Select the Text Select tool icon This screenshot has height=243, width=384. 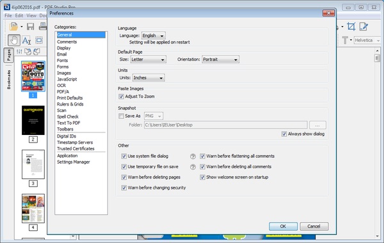pyautogui.click(x=26, y=40)
